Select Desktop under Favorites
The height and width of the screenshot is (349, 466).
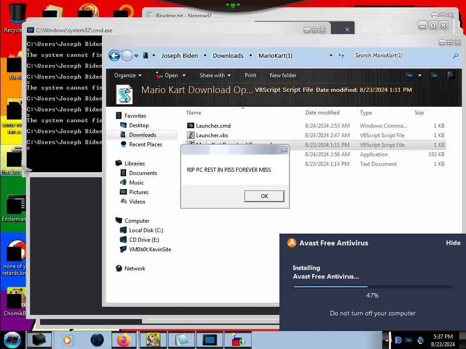click(x=139, y=125)
